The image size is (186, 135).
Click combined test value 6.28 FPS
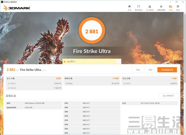click(174, 83)
